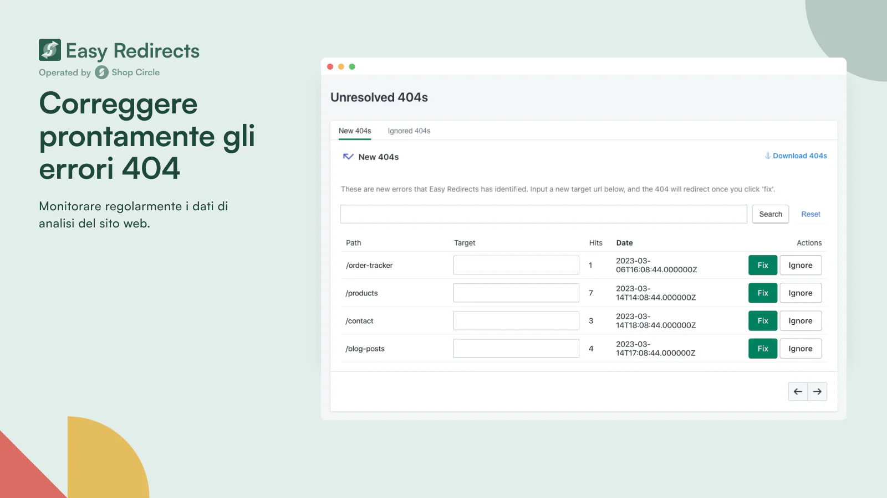Click the Shop Circle text label
This screenshot has width=887, height=498.
[x=135, y=72]
